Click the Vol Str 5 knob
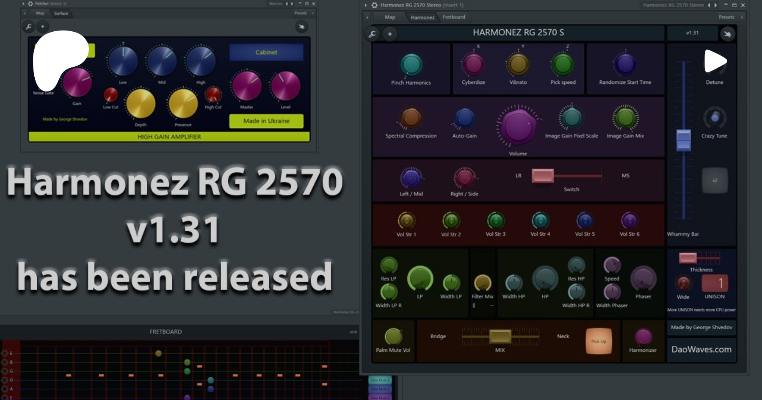 585,221
